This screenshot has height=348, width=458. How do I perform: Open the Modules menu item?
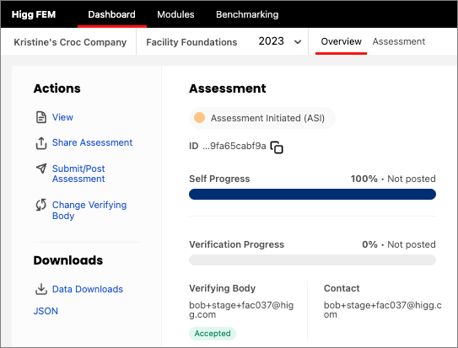(x=175, y=14)
